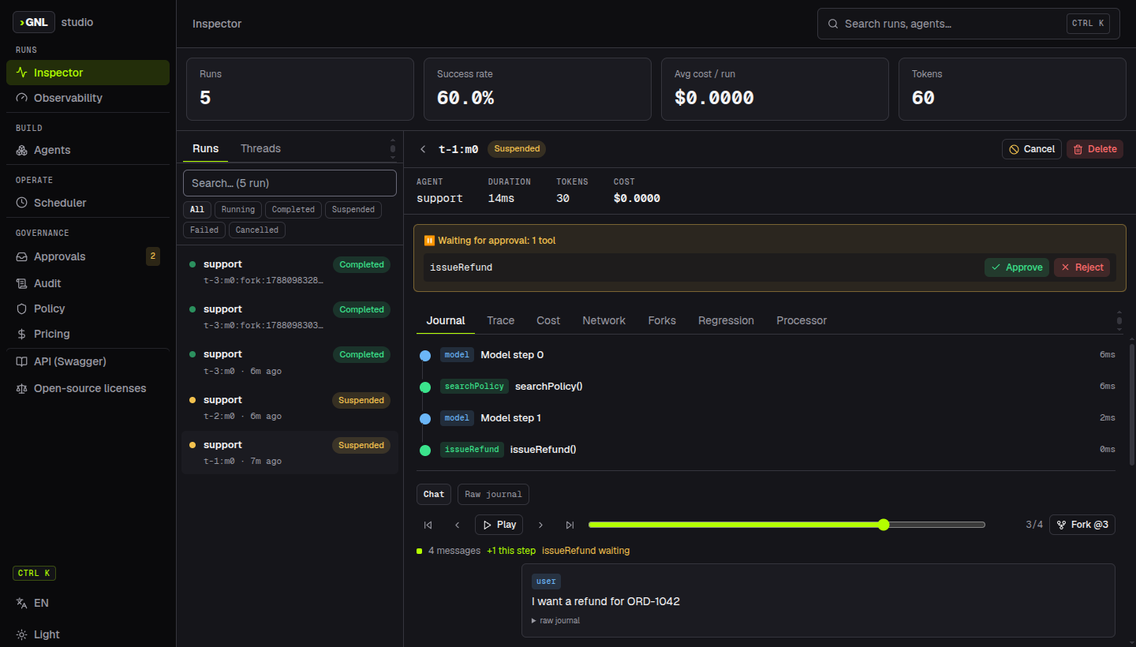Open the Policy page
Screen dimensions: 1136x647
(88, 309)
